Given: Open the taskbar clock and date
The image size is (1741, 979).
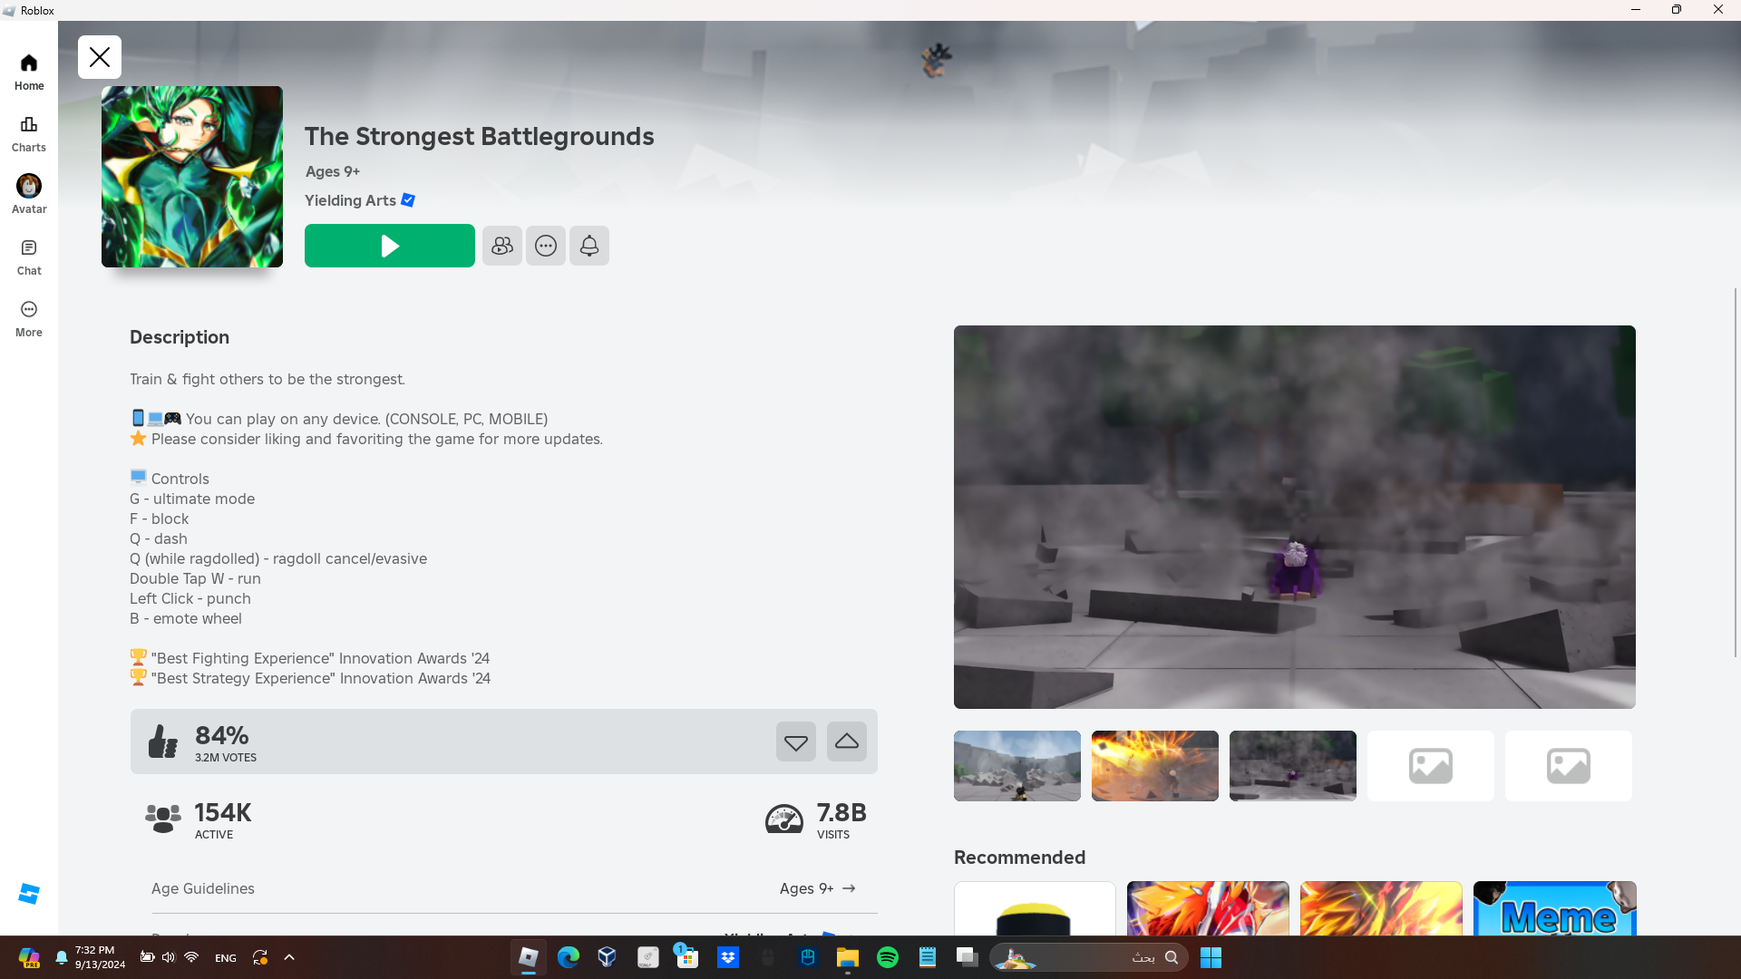Looking at the screenshot, I should click(100, 957).
